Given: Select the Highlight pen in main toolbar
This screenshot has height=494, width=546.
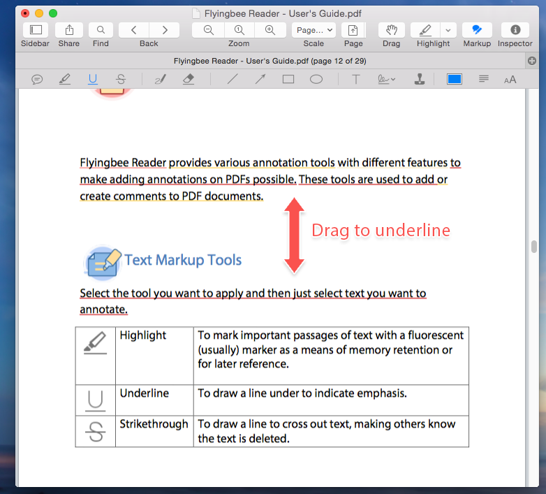Looking at the screenshot, I should click(425, 30).
